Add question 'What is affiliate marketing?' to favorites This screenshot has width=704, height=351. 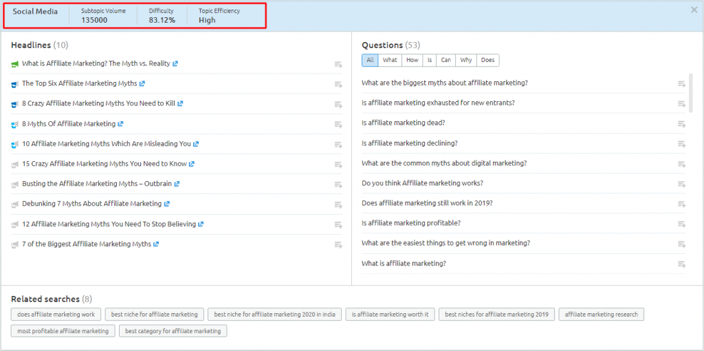(x=681, y=264)
